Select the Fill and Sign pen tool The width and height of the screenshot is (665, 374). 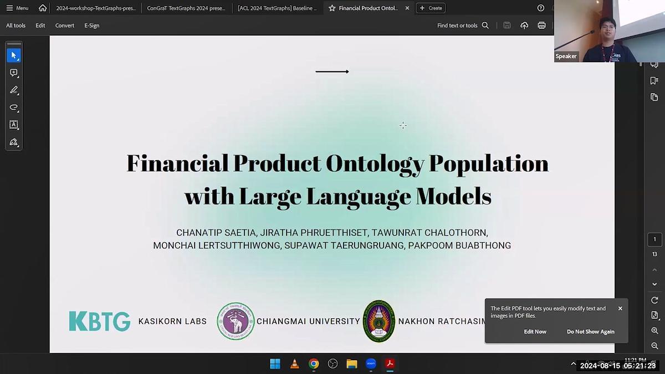pos(14,142)
